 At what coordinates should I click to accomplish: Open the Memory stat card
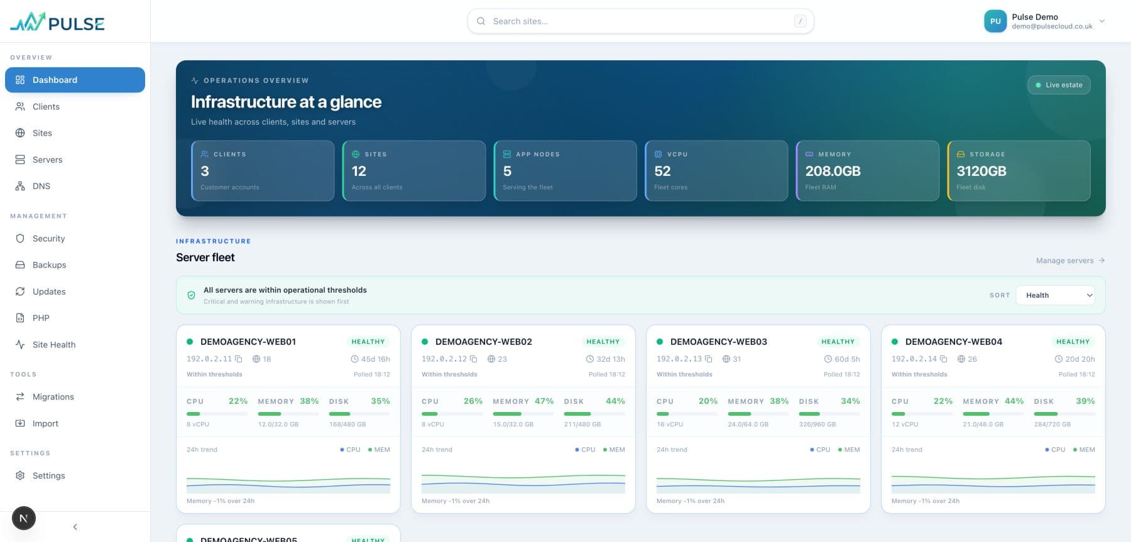tap(867, 171)
